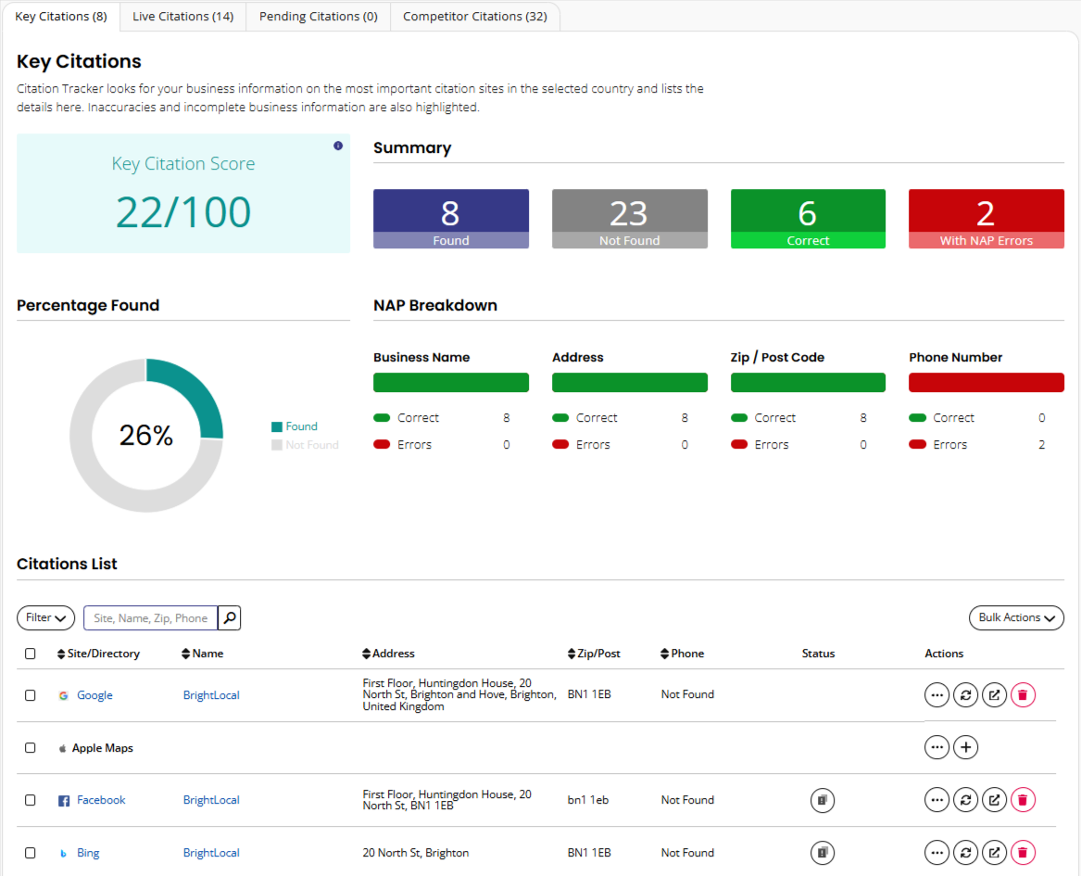The width and height of the screenshot is (1081, 876).
Task: Click the 23 Not Found summary tile
Action: (x=630, y=219)
